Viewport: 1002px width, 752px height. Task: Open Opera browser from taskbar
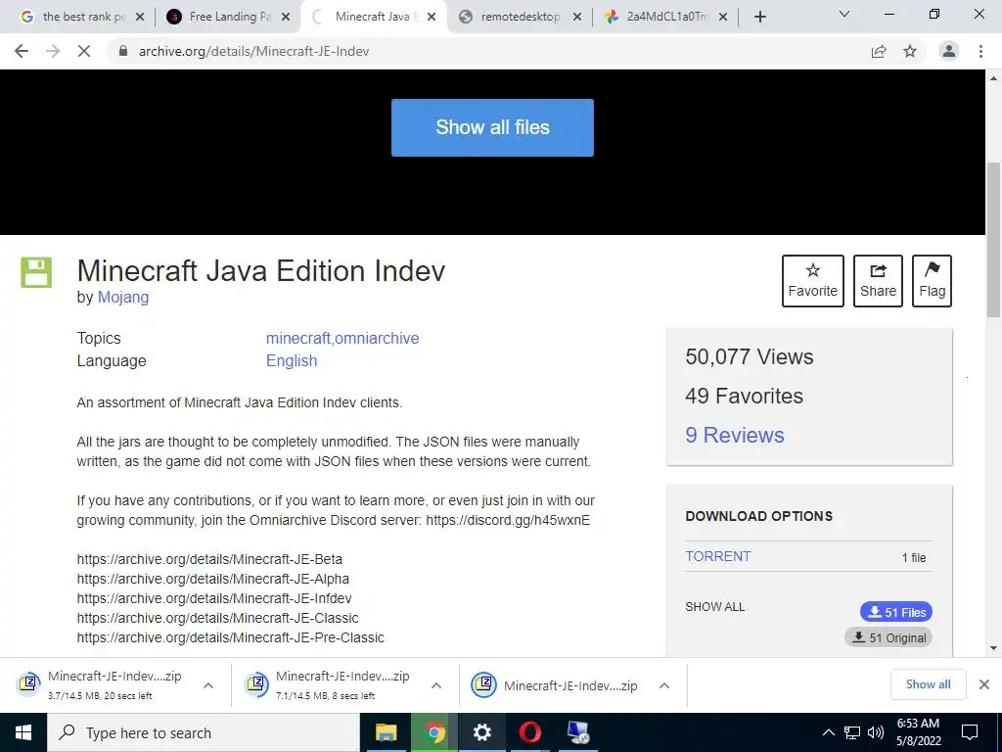point(529,732)
